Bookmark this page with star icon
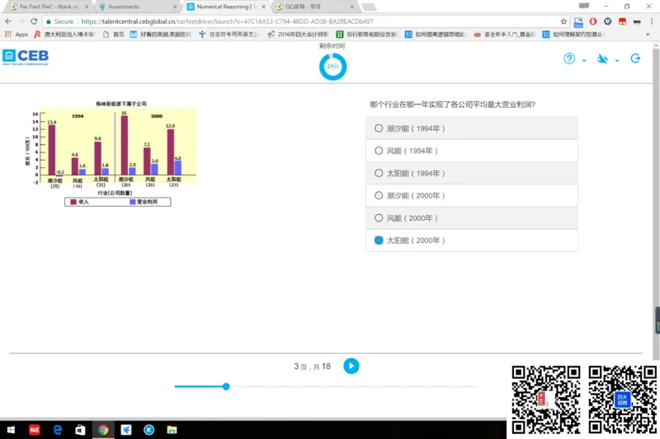 pyautogui.click(x=563, y=21)
